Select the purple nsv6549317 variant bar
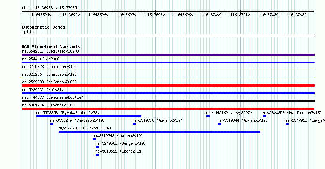 (168, 55)
